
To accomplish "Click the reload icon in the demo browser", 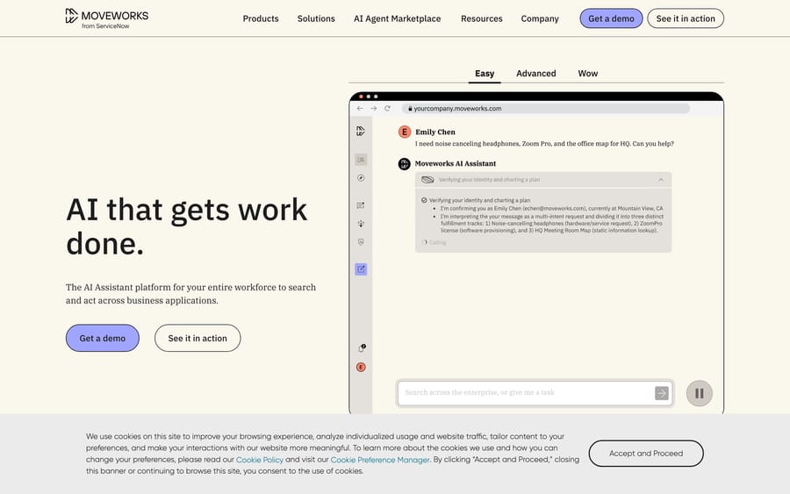I will pyautogui.click(x=387, y=108).
